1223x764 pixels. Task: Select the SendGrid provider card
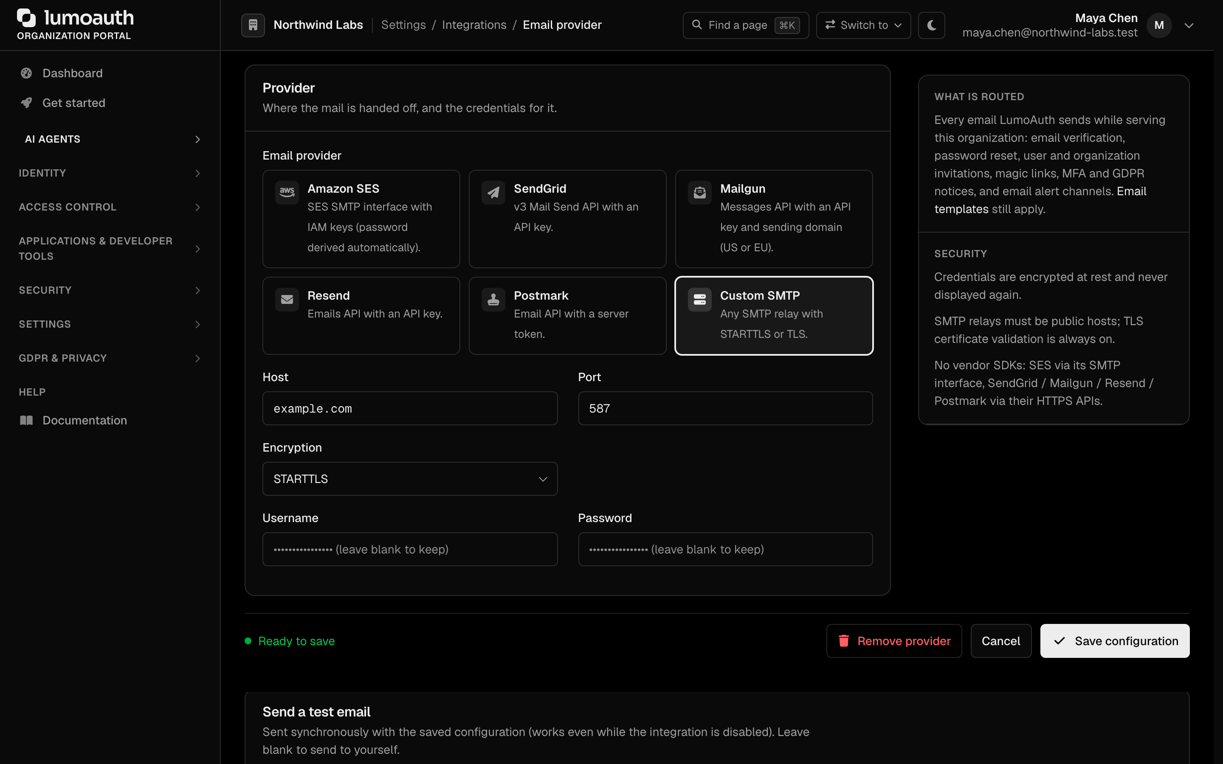567,219
